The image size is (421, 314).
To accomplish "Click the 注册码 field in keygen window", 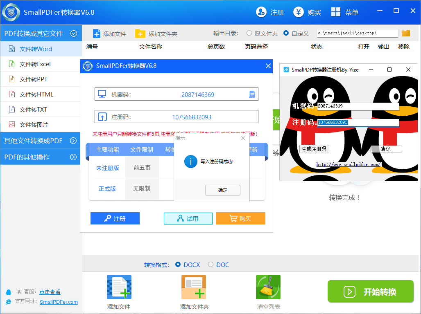I will (358, 122).
